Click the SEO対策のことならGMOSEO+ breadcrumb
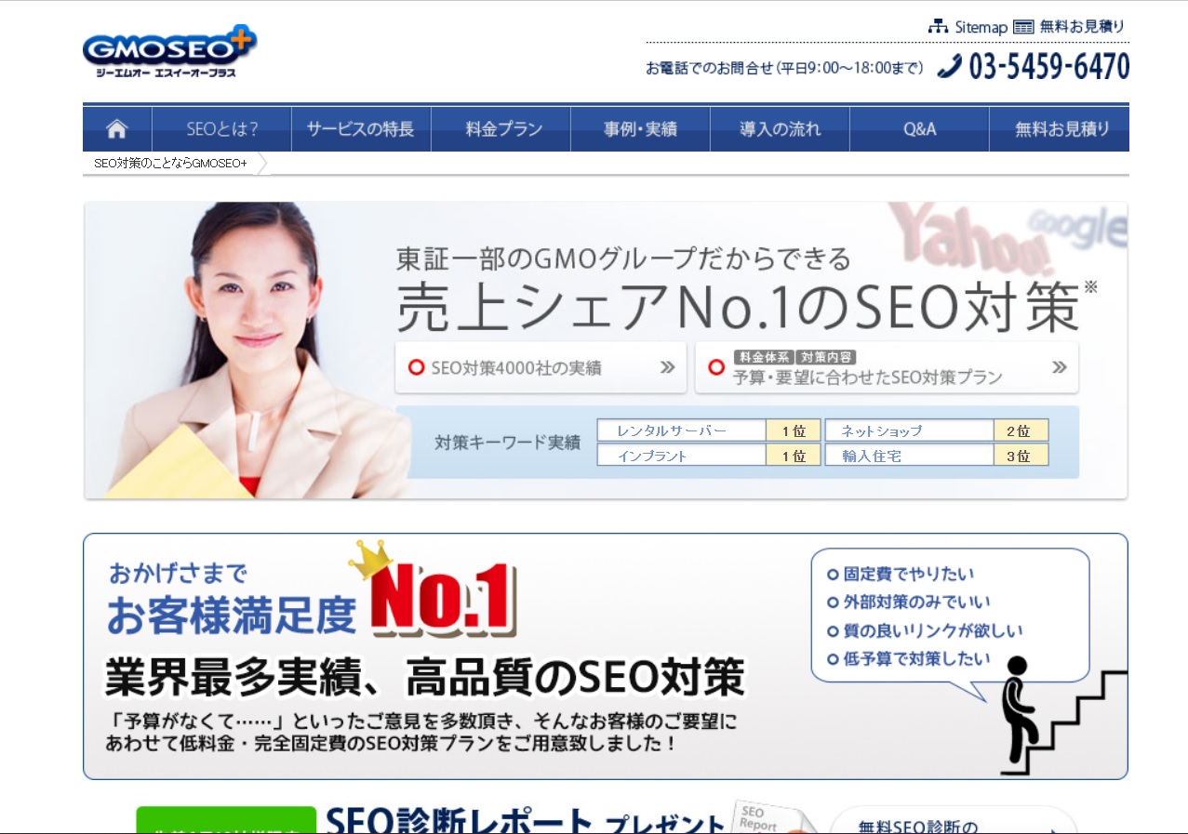 [170, 163]
